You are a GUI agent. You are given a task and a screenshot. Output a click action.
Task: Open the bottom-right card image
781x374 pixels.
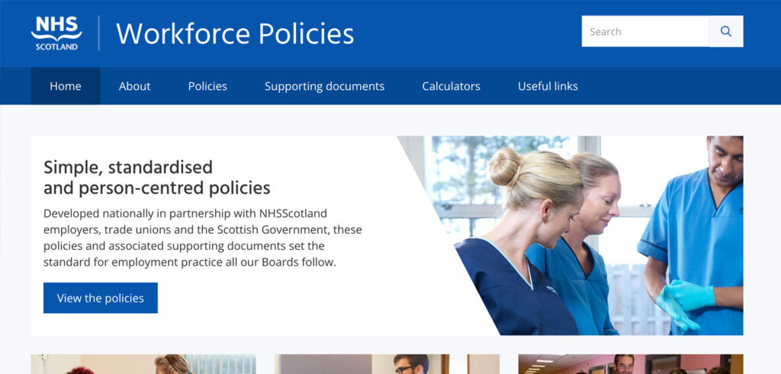tap(630, 363)
